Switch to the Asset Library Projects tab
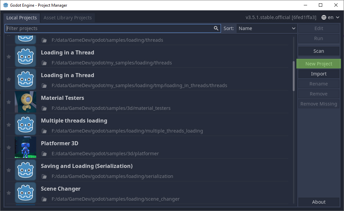The width and height of the screenshot is (344, 211). coord(68,18)
